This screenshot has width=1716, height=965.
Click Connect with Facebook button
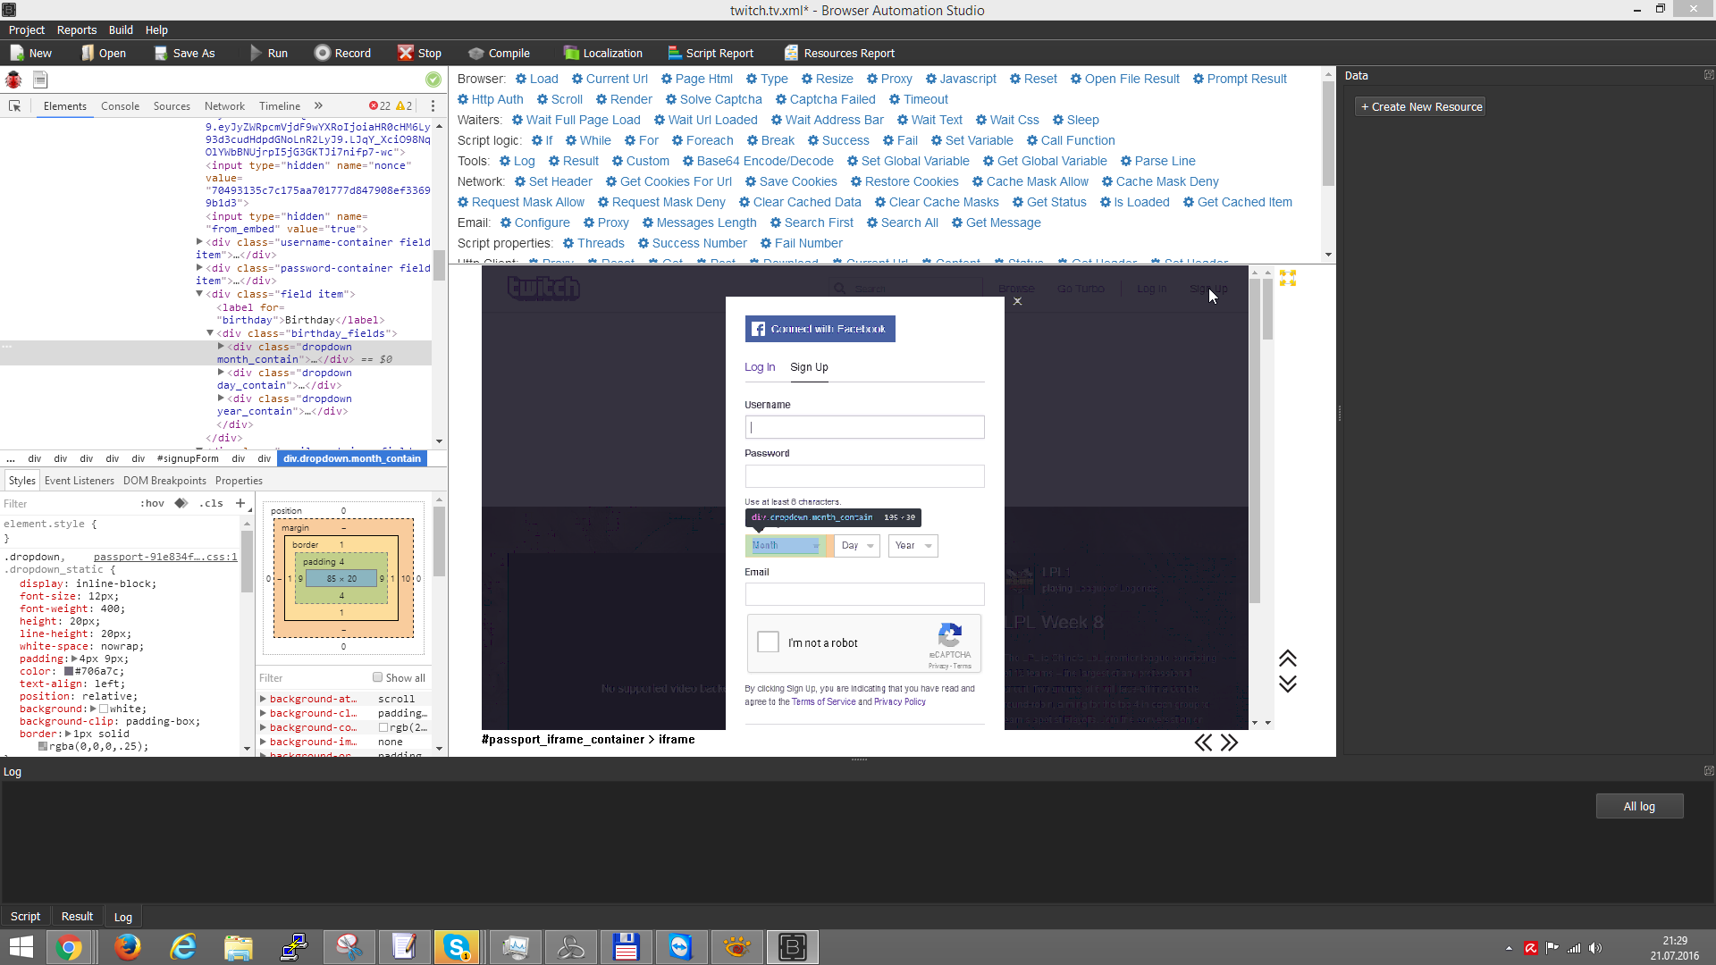[820, 329]
